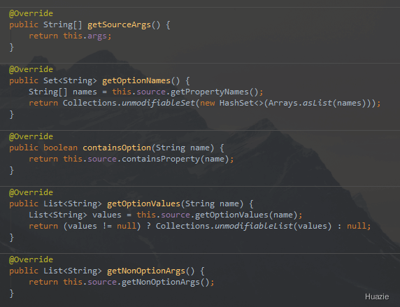This screenshot has height=307, width=400.
Task: Click the unmodifiableList method call
Action: tap(254, 226)
